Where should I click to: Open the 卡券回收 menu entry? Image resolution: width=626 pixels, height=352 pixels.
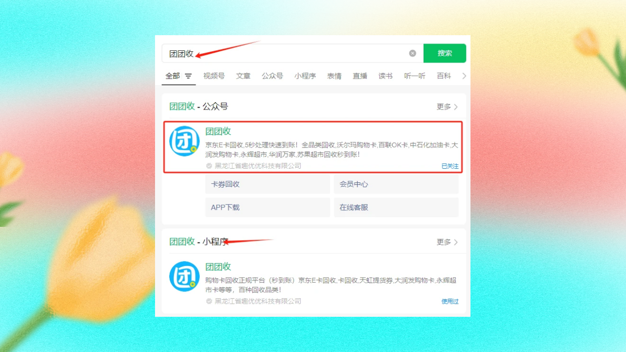268,184
